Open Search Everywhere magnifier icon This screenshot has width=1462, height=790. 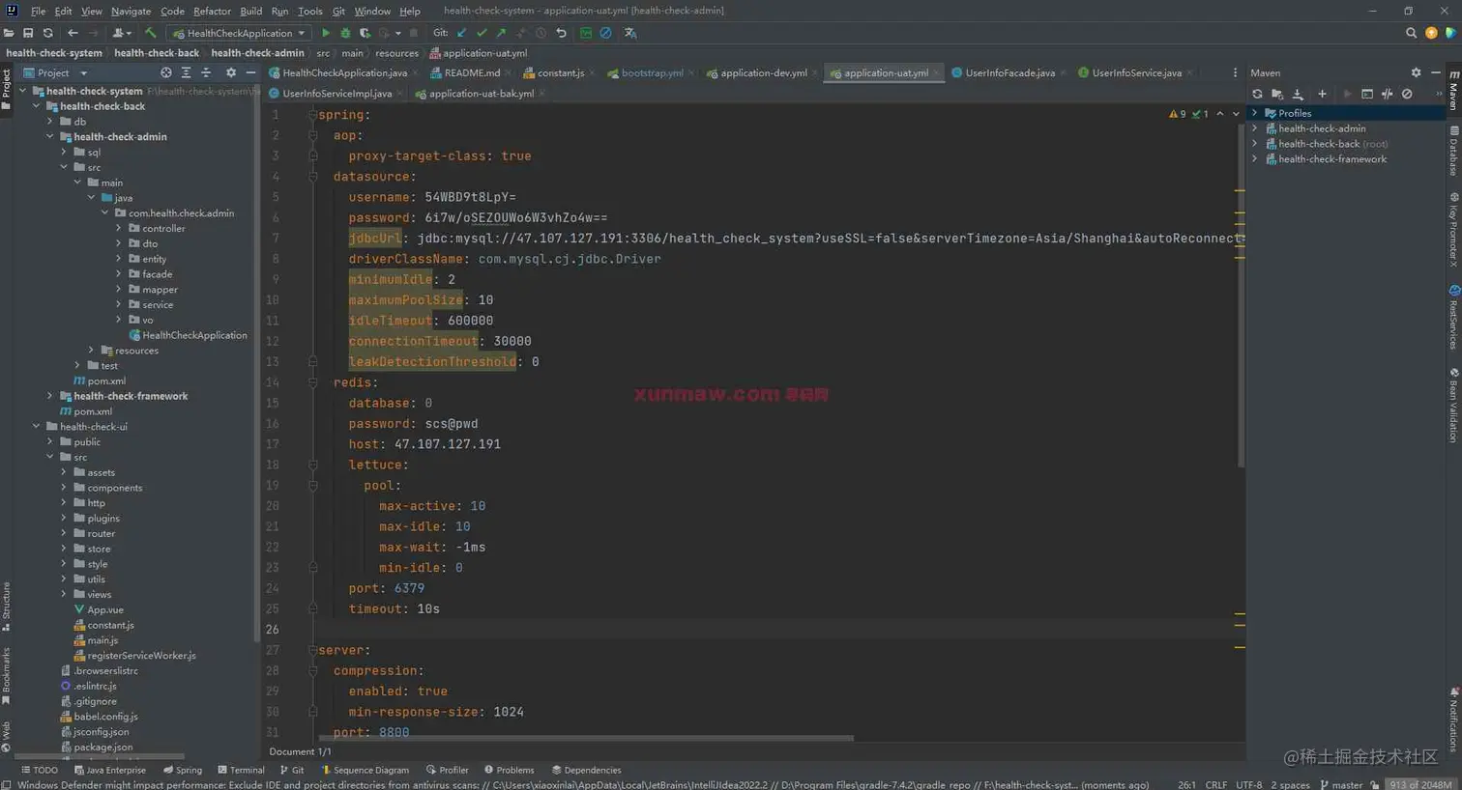click(1411, 33)
